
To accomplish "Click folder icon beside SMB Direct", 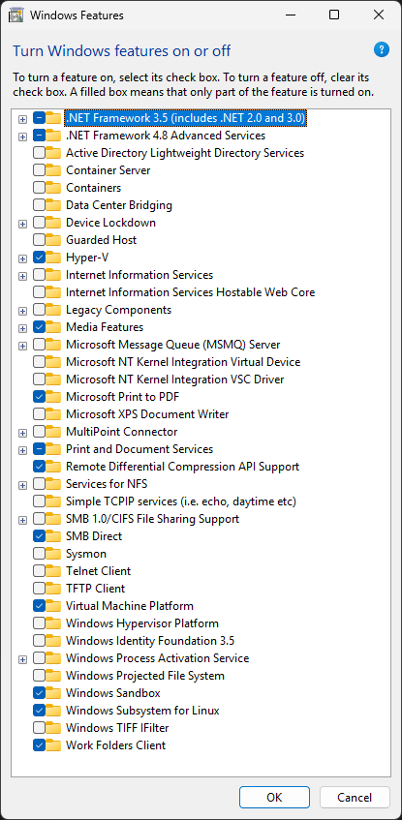I will click(53, 536).
